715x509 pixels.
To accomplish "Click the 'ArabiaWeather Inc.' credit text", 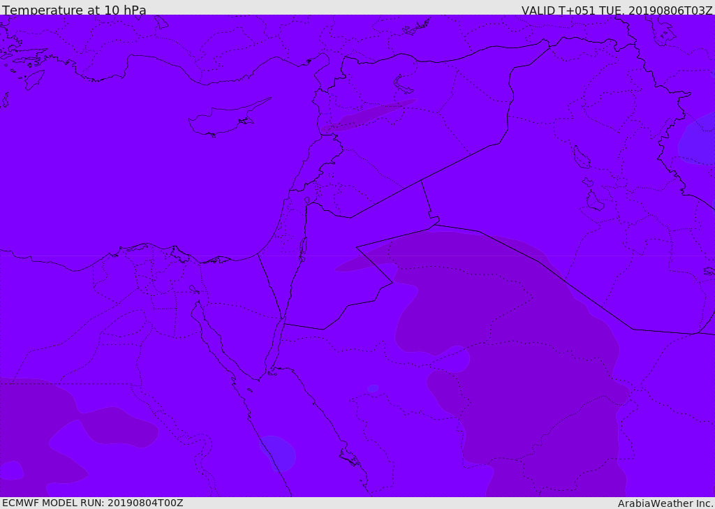I will coord(665,503).
